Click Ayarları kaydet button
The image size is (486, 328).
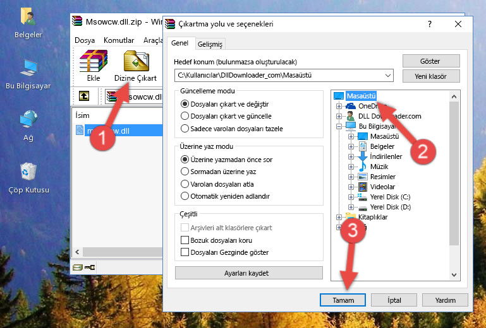[x=248, y=273]
